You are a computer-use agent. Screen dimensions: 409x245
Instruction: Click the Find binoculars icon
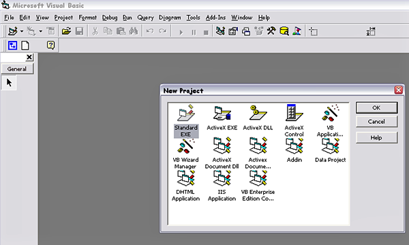[x=134, y=31]
